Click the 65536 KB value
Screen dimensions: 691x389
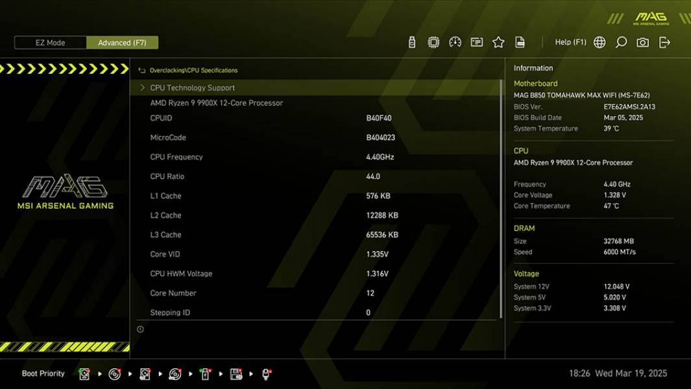pyautogui.click(x=382, y=235)
